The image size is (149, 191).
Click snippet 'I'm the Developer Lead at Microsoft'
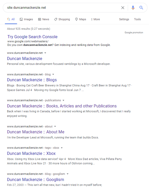click(53, 137)
